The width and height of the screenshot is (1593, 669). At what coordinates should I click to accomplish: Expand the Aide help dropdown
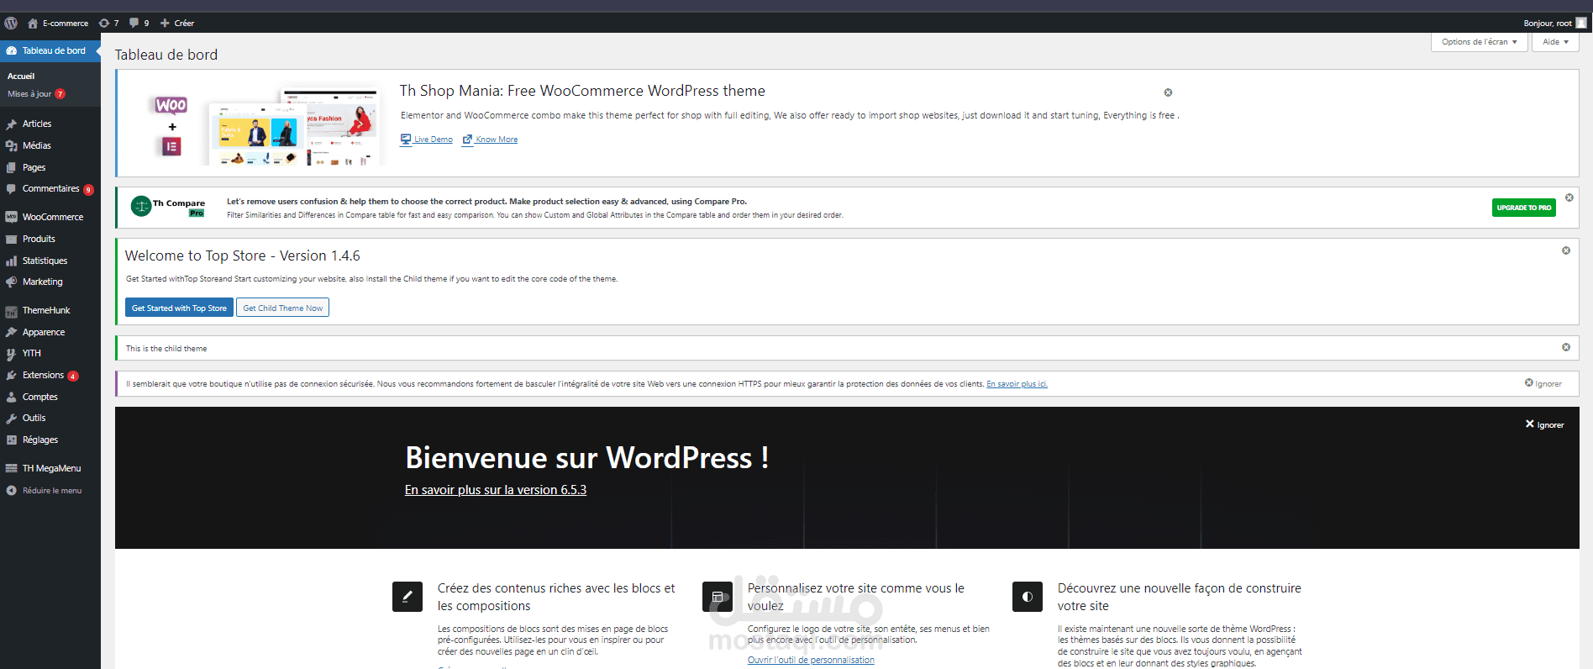(1555, 42)
